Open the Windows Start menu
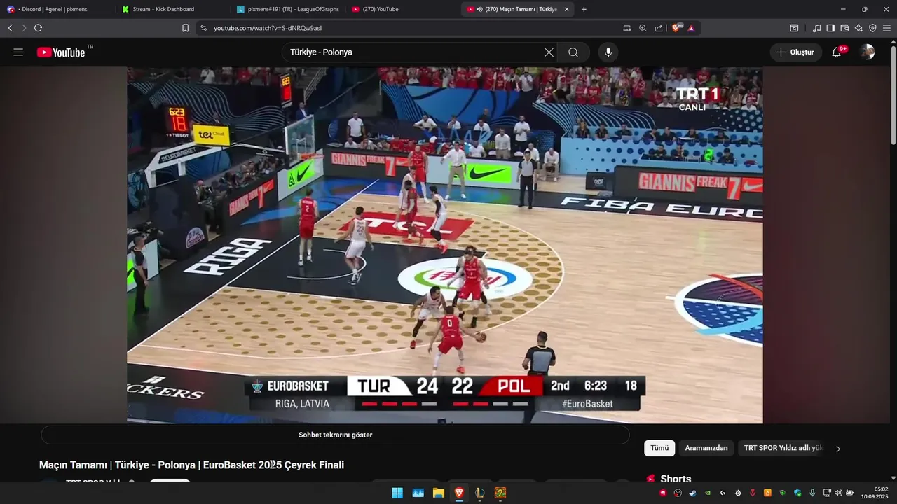Image resolution: width=897 pixels, height=504 pixels. tap(397, 493)
